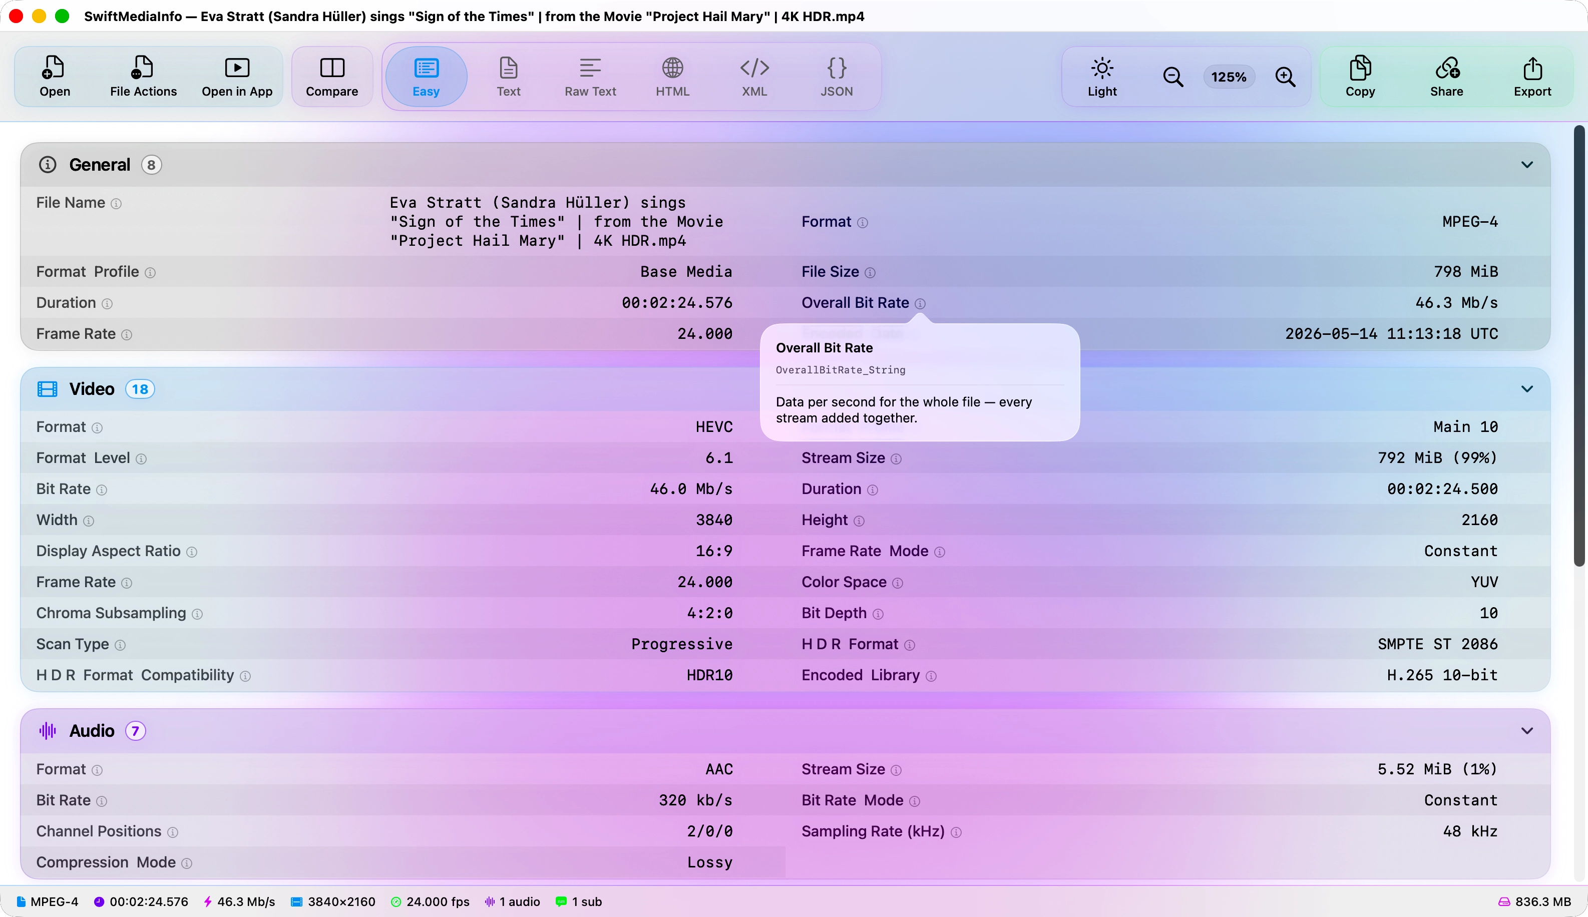Open the Share options

(1446, 76)
